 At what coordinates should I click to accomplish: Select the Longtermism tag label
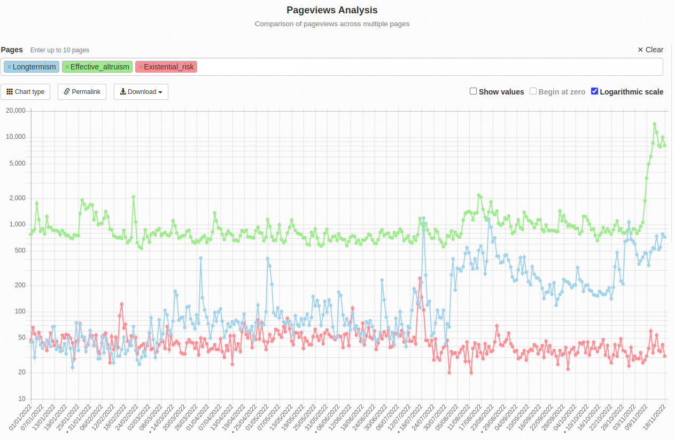pos(34,67)
